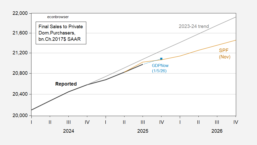
Task: Click the orange "SPF (Nov)" series label
Action: coord(225,54)
